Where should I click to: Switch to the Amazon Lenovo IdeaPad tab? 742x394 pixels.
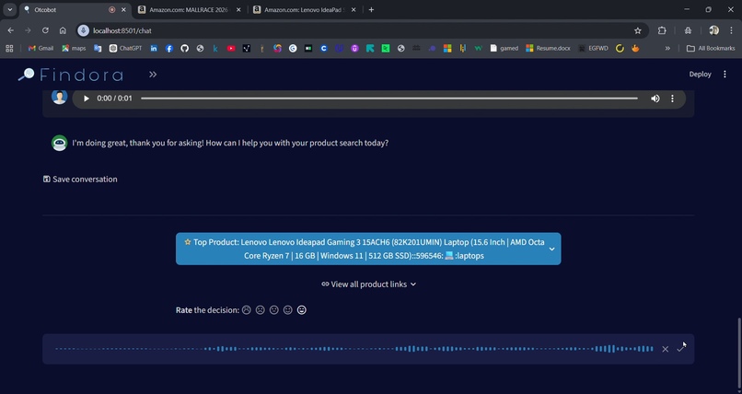pos(303,9)
